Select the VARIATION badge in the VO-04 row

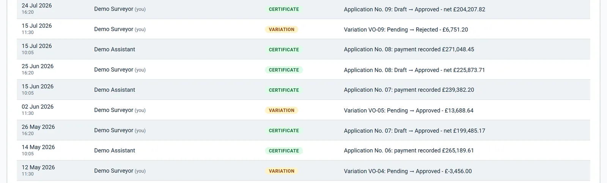click(281, 171)
